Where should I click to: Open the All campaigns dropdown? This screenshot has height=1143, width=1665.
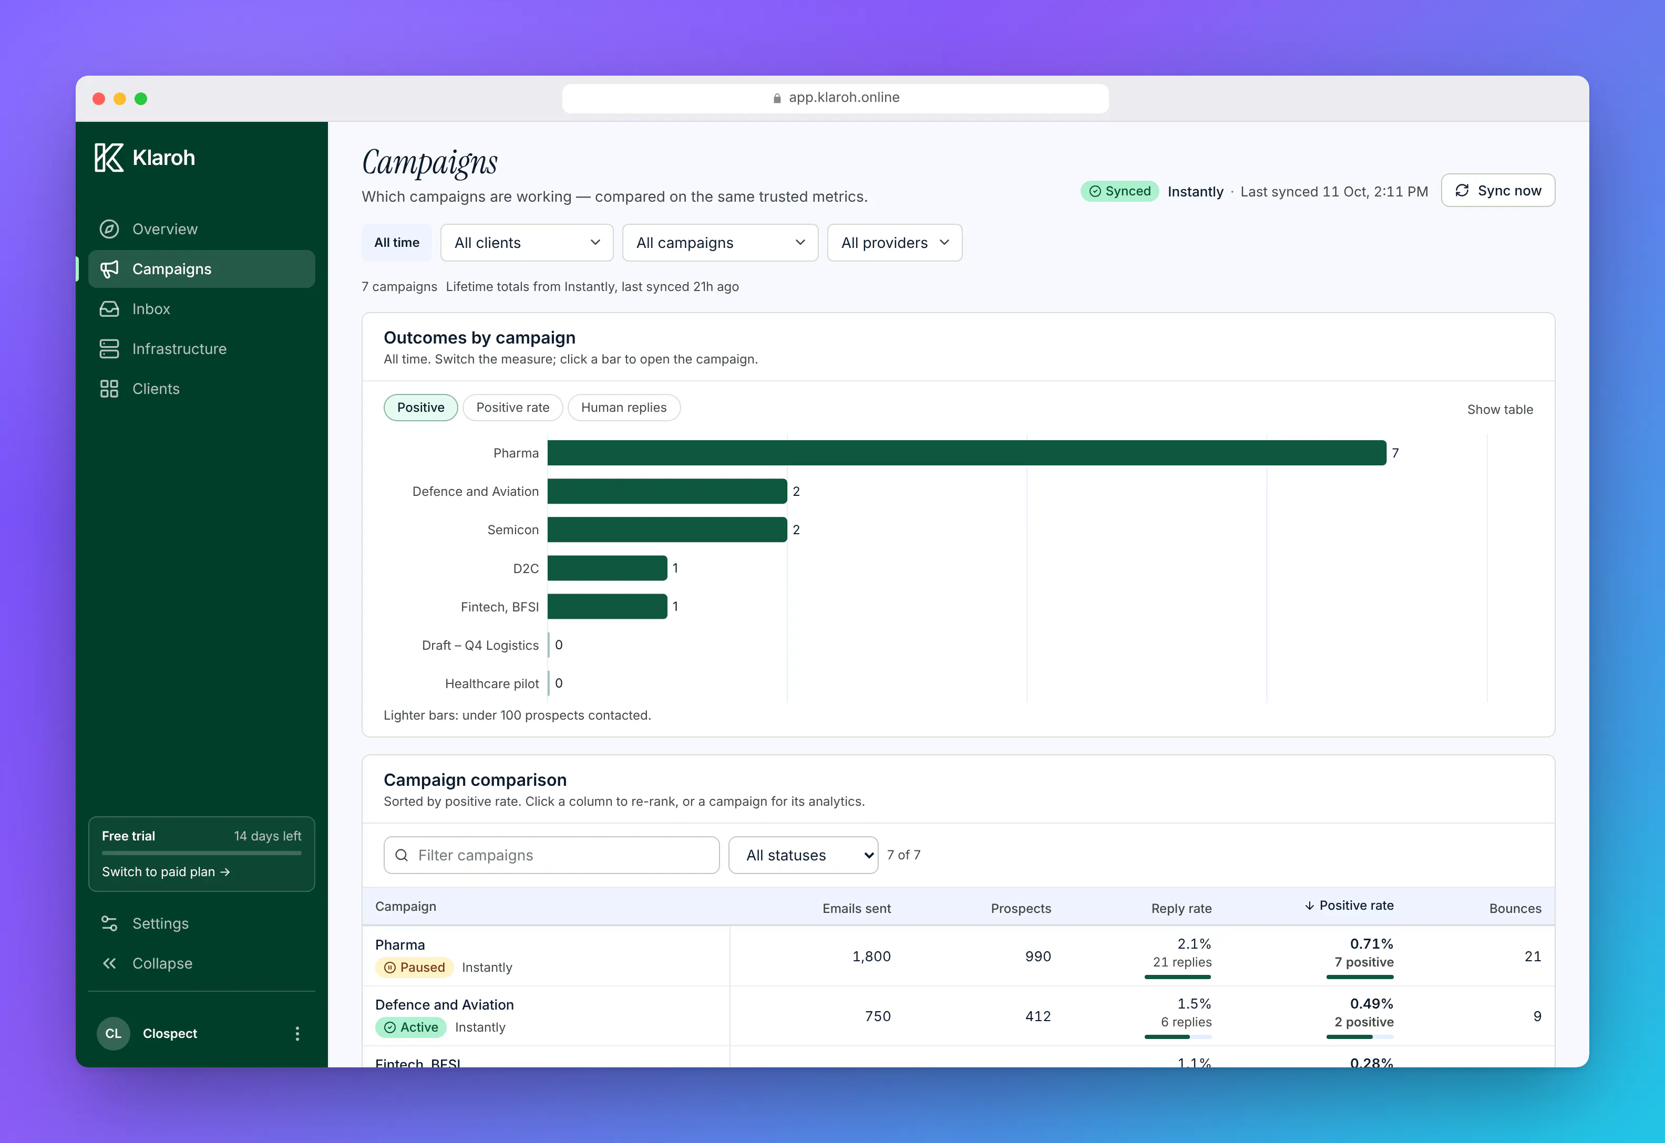point(720,243)
